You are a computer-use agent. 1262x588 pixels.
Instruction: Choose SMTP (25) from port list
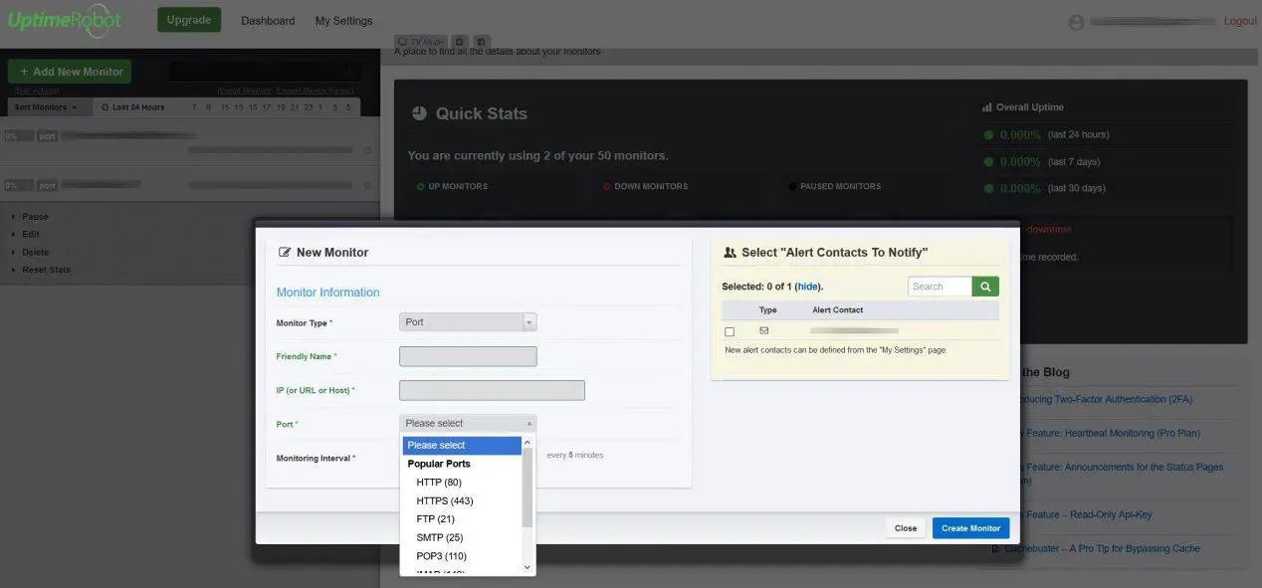[439, 537]
